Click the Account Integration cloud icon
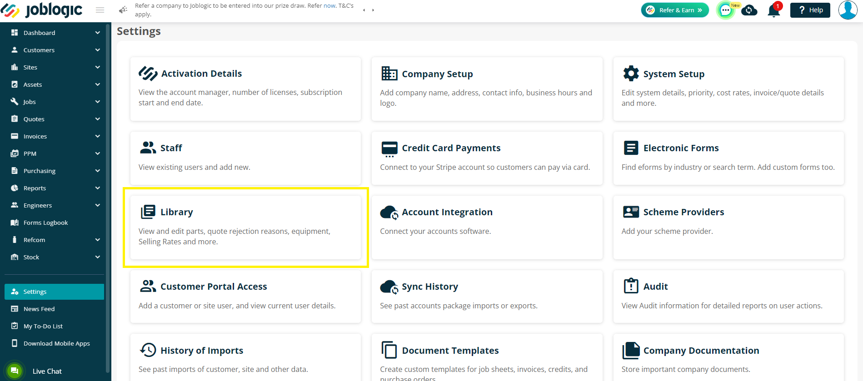The height and width of the screenshot is (381, 863). 389,212
